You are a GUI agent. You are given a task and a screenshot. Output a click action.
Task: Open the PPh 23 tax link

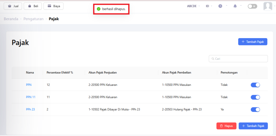(30, 109)
